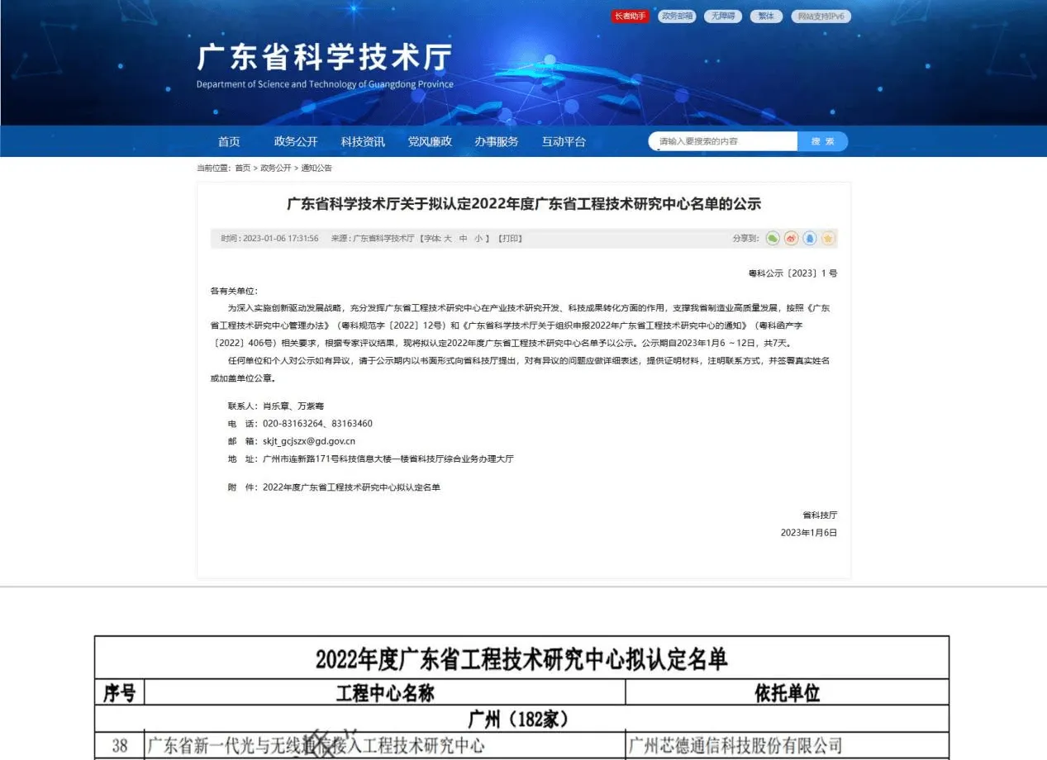Viewport: 1047px width, 760px height.
Task: Click the date 2023年1月6日 under the signature
Action: pyautogui.click(x=809, y=533)
